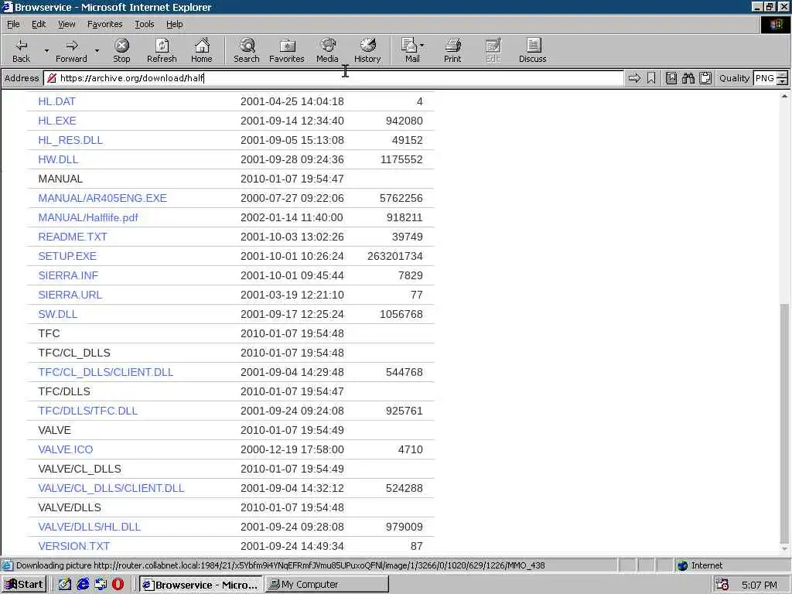Open the SIERRA.INF link
792x594 pixels.
(x=68, y=276)
